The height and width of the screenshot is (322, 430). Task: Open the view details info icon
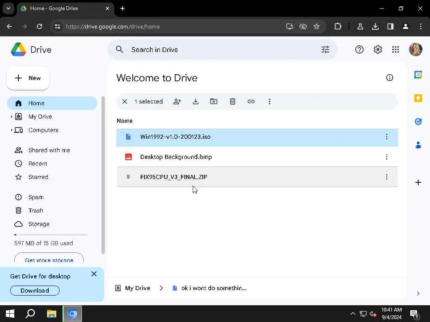(x=389, y=78)
